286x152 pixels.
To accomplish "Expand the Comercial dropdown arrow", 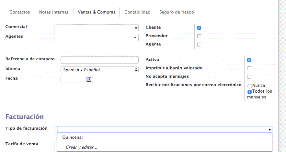I will [136, 28].
